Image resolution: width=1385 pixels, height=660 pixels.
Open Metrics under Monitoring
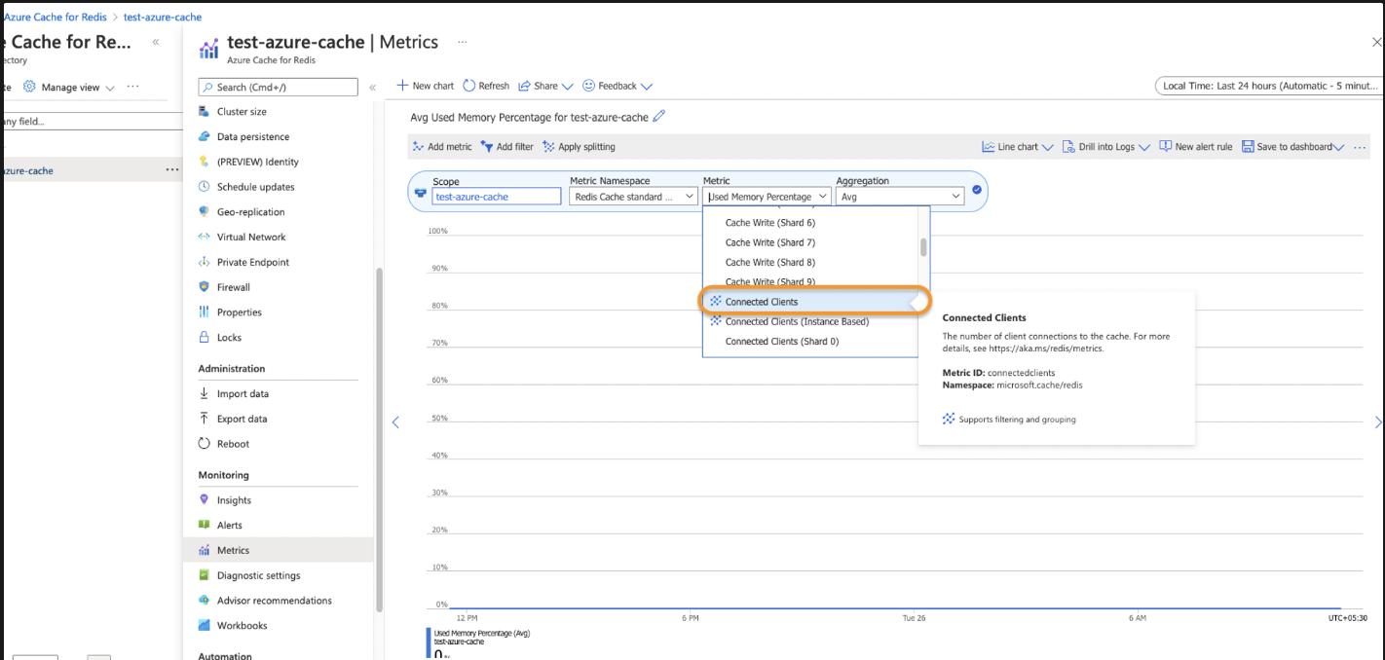point(278,550)
